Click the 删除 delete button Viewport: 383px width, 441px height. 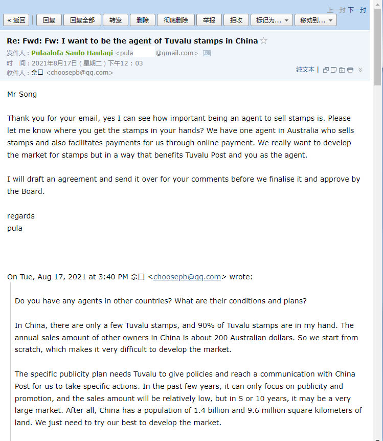[142, 20]
